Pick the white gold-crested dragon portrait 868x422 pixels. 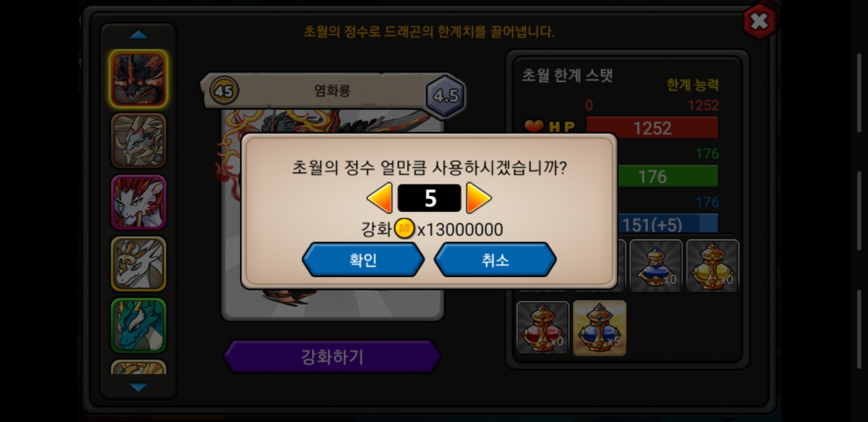tap(139, 264)
